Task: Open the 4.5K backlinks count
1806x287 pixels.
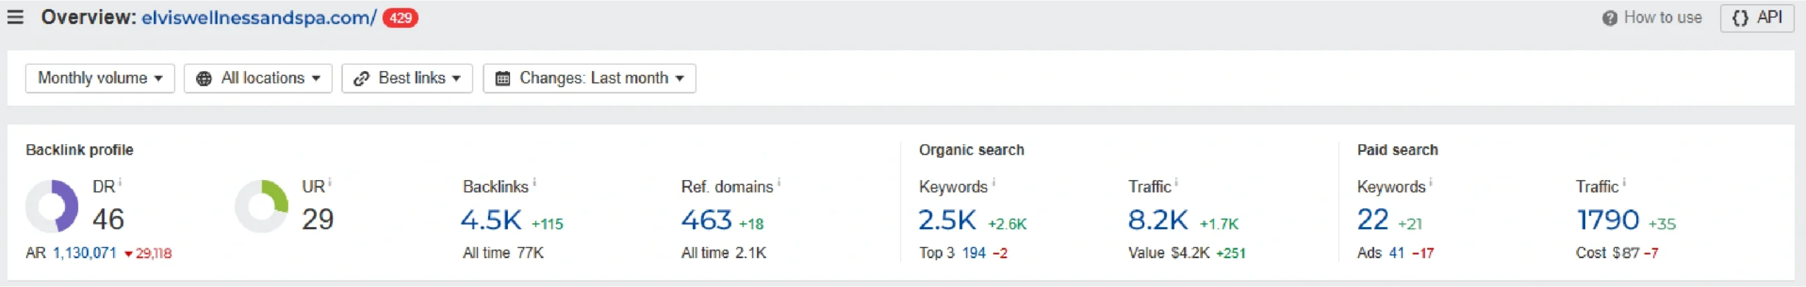Action: click(491, 220)
